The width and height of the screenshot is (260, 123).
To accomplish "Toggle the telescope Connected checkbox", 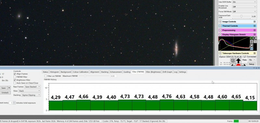I will click(x=245, y=57).
